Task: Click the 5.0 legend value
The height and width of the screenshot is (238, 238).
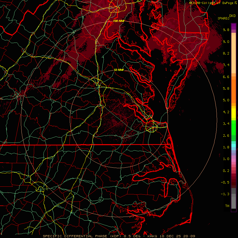Action: (x=226, y=100)
